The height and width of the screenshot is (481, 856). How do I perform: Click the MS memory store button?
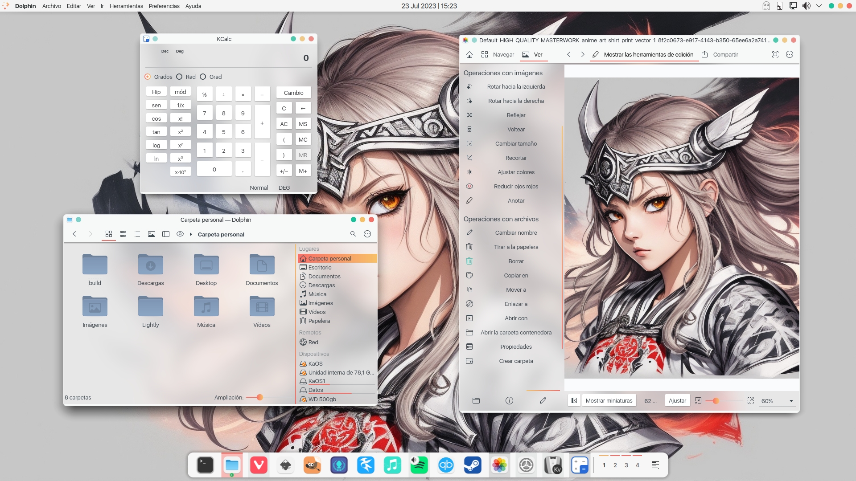(303, 124)
